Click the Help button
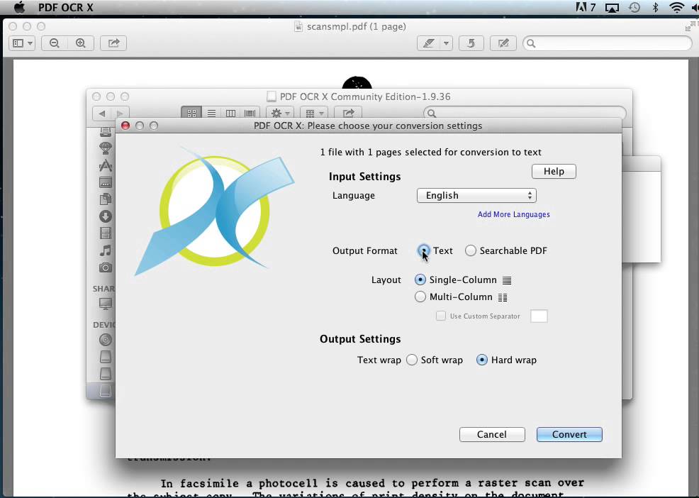 [554, 172]
